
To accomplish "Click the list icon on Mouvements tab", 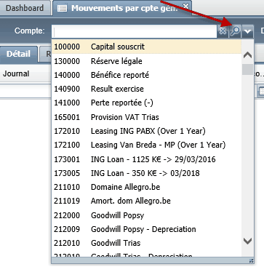I will coord(62,9).
